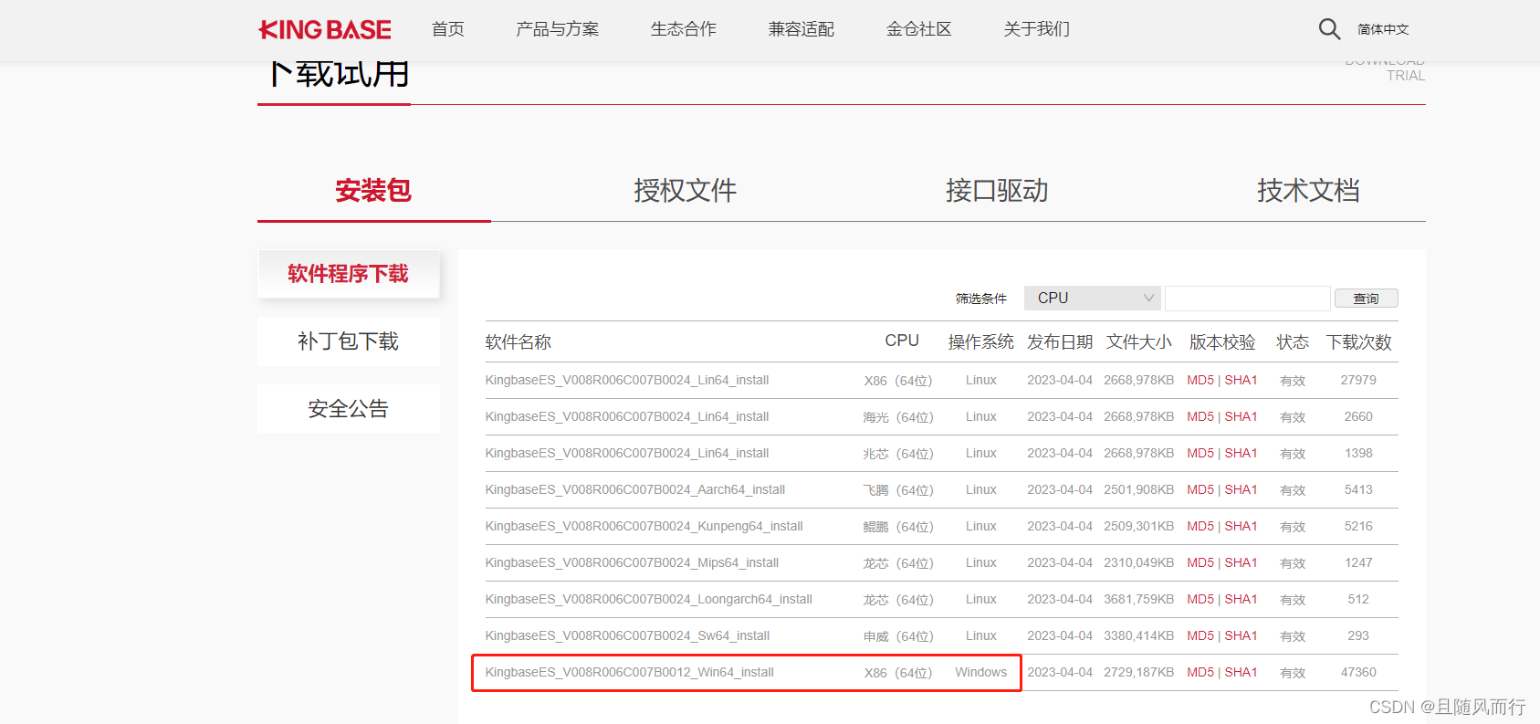Click SHA1 in the Windows row
This screenshot has width=1540, height=724.
click(x=1241, y=672)
